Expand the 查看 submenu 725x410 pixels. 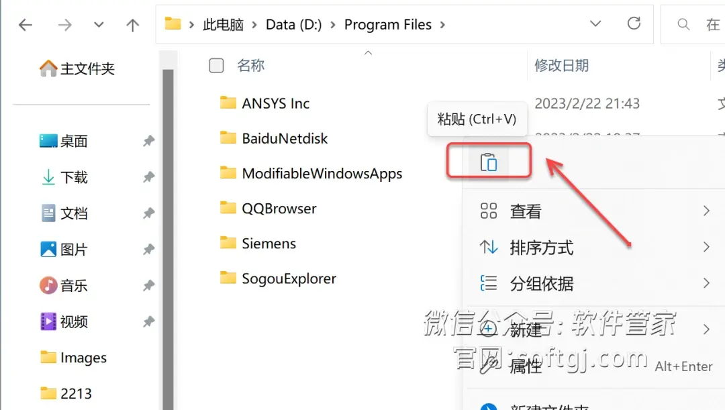click(706, 211)
